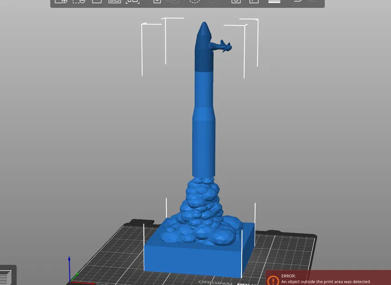Click the Add model toolbar icon with plus

[x=61, y=1]
